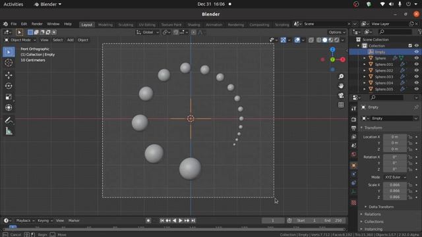Activate the Cursor tool
This screenshot has height=237, width=422.
point(9,63)
